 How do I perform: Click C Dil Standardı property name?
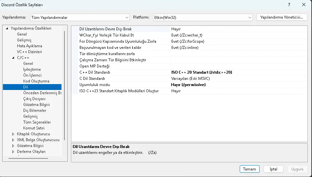[92, 78]
